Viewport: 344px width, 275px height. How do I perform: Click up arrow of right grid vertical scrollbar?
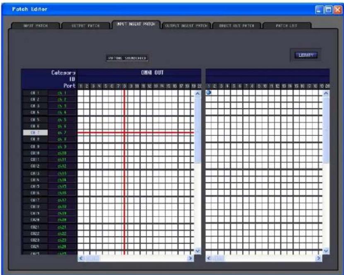click(x=326, y=93)
